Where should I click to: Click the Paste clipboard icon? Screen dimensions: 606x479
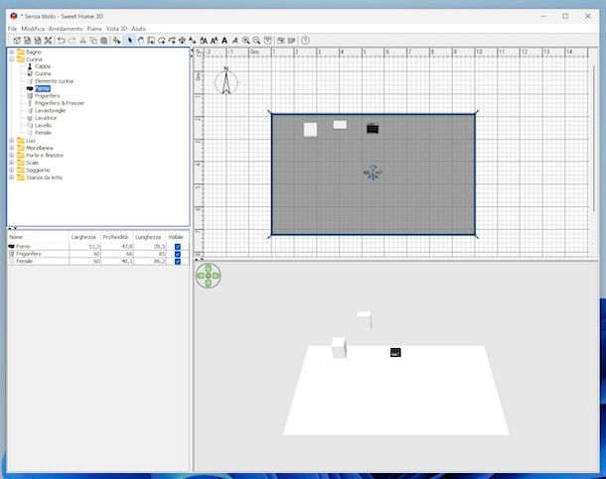click(104, 40)
